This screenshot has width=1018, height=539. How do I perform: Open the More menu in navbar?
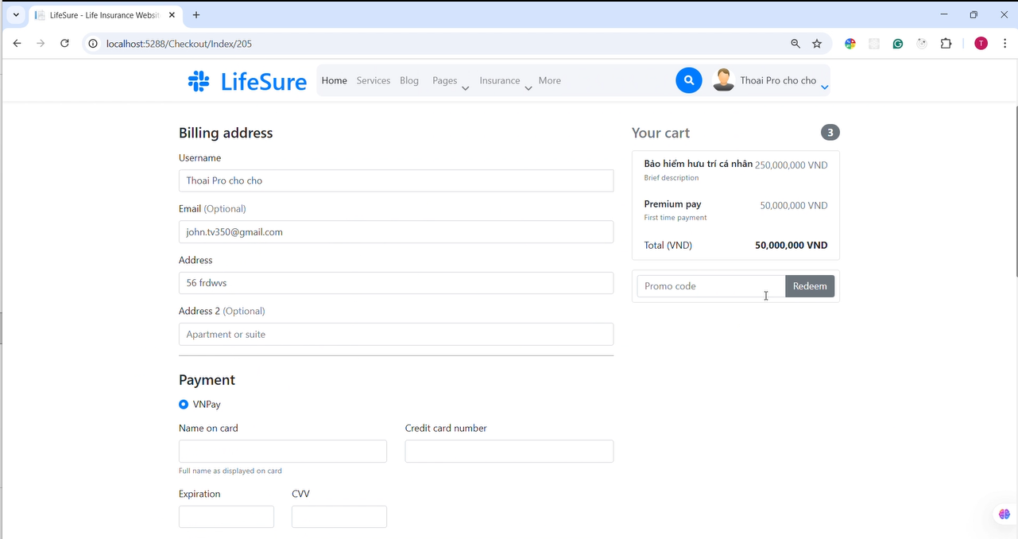(x=549, y=80)
